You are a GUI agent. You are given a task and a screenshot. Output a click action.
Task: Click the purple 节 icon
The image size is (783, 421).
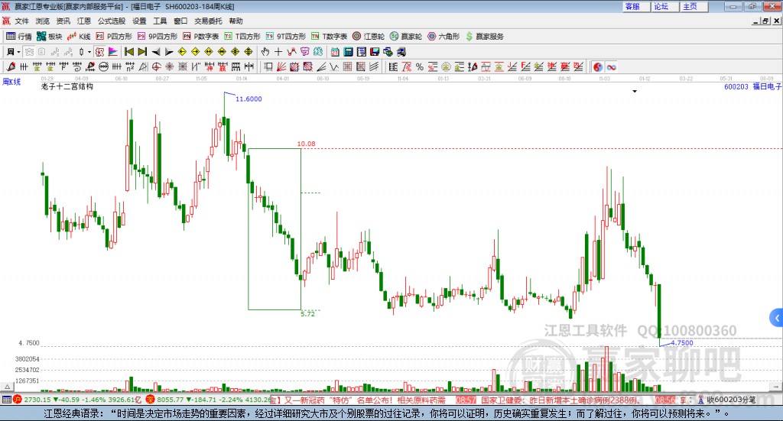point(304,52)
